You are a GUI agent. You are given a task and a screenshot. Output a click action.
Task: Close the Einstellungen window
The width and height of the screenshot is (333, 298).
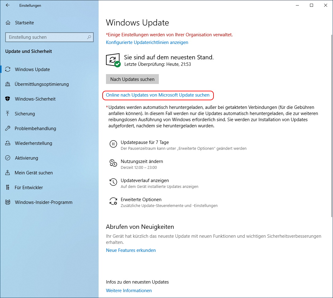coord(326,5)
